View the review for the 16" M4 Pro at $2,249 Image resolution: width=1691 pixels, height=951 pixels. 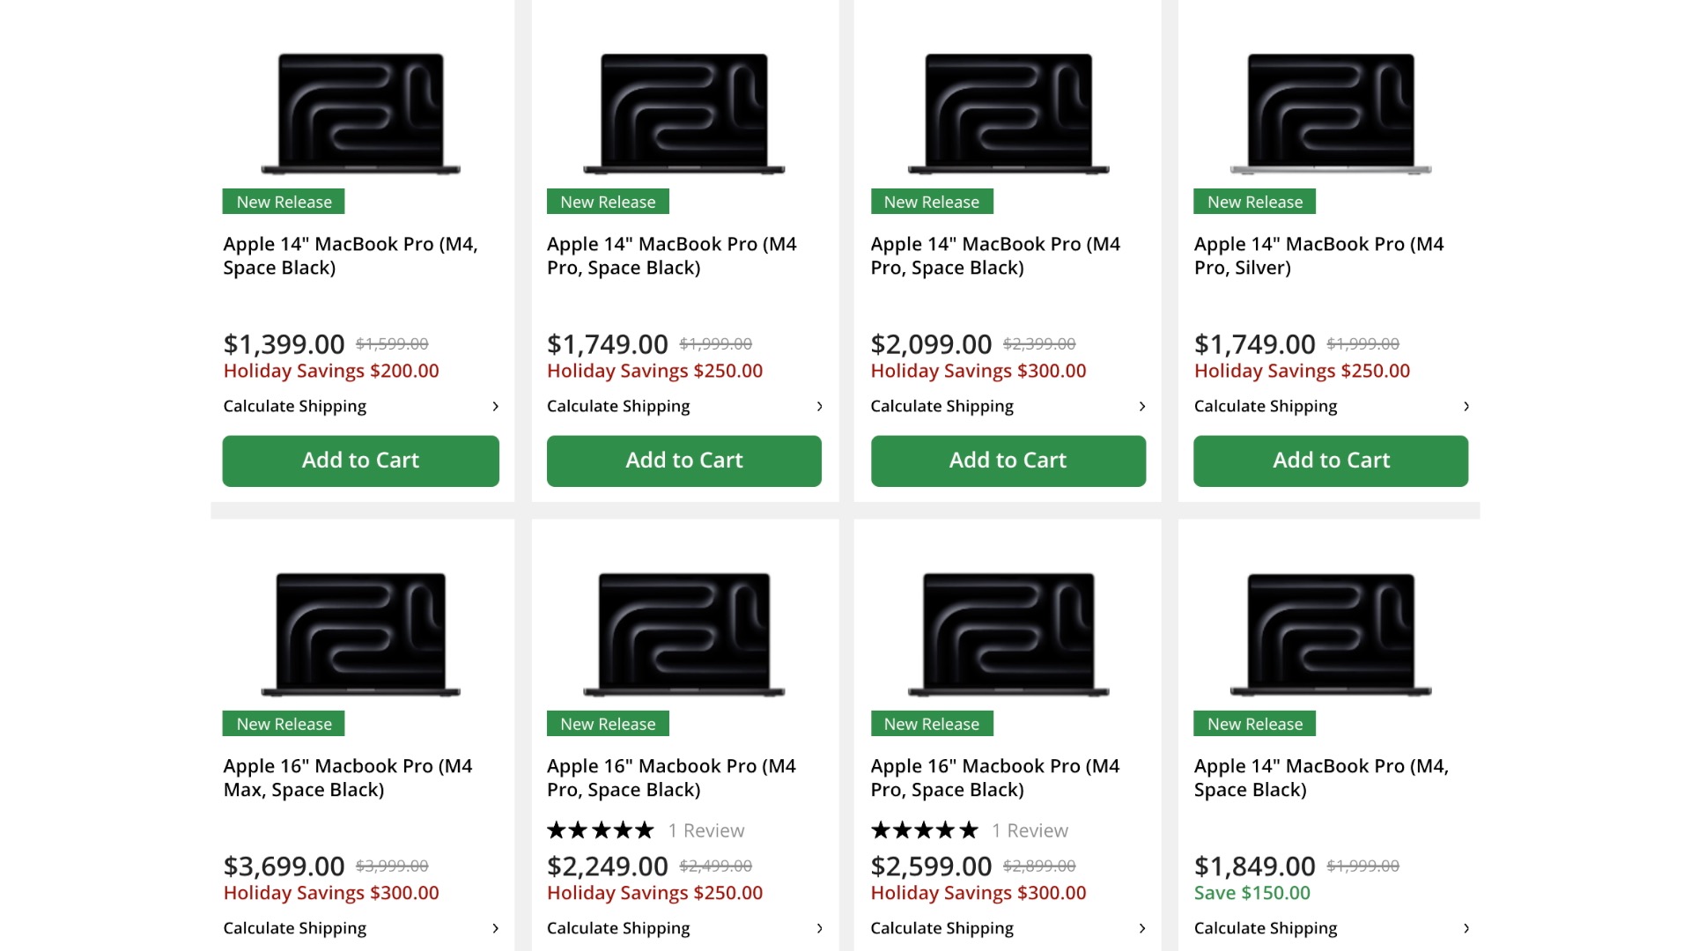click(705, 829)
